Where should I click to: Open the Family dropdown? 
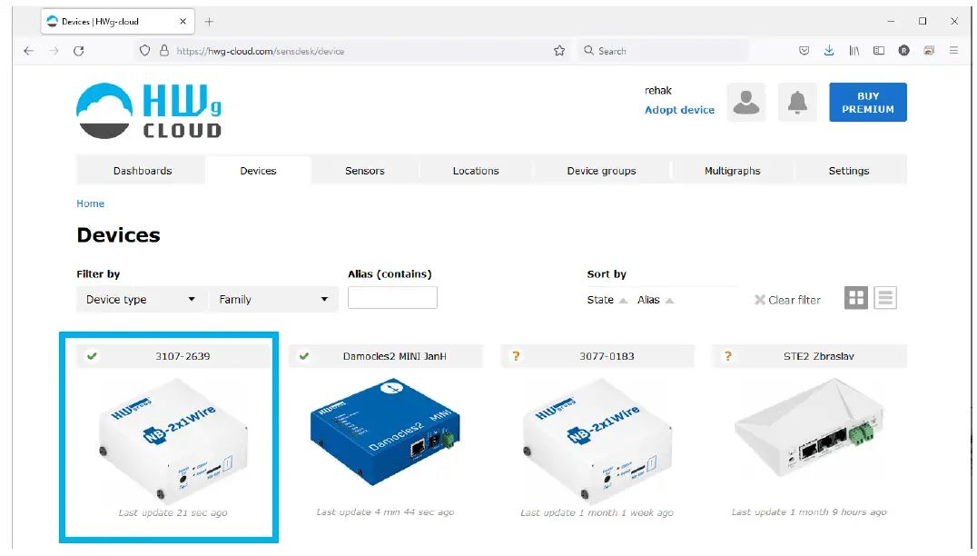pyautogui.click(x=273, y=299)
